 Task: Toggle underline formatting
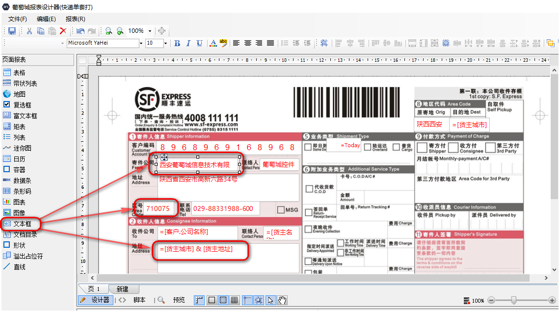[x=200, y=43]
